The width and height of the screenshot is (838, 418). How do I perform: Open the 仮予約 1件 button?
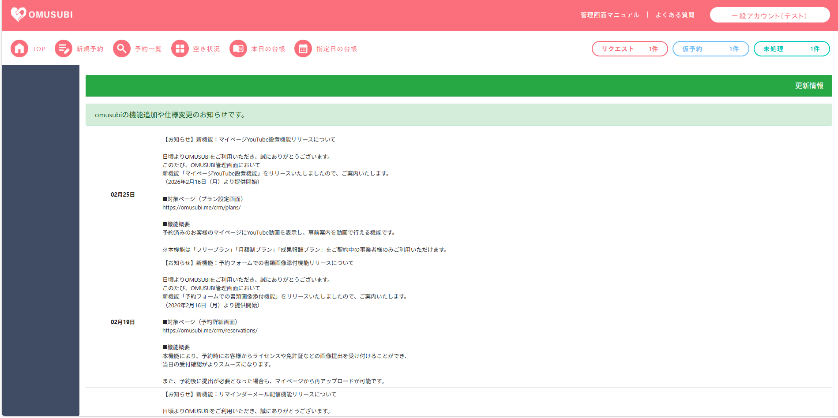point(710,49)
